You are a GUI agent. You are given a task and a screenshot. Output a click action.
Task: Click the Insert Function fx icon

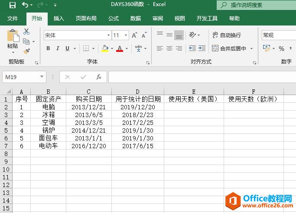pyautogui.click(x=99, y=77)
